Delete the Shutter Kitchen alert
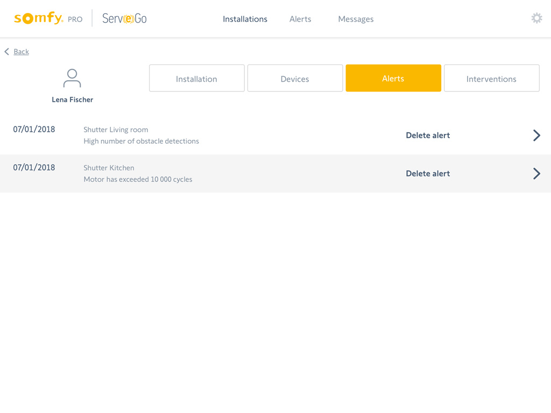Screen dimensions: 551x413 click(x=428, y=174)
